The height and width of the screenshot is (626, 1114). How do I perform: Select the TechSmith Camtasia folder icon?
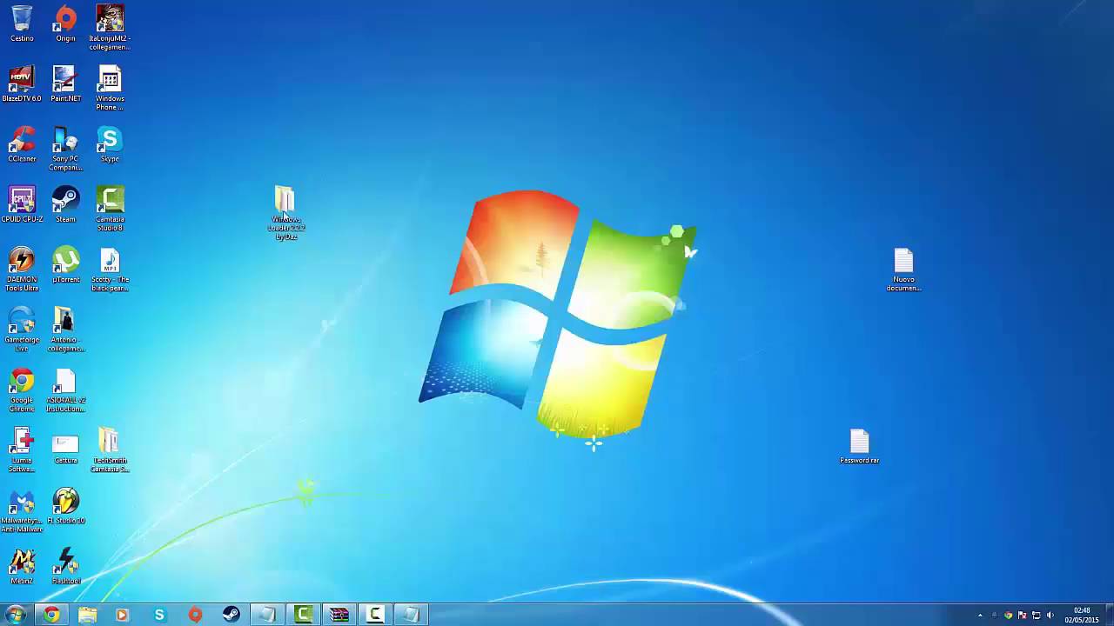[x=110, y=450]
